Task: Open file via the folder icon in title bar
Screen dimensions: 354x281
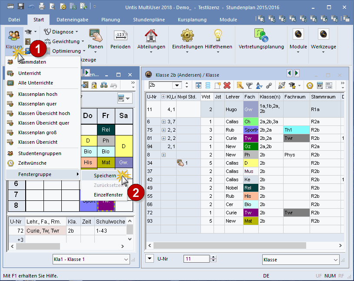Action: (10, 7)
